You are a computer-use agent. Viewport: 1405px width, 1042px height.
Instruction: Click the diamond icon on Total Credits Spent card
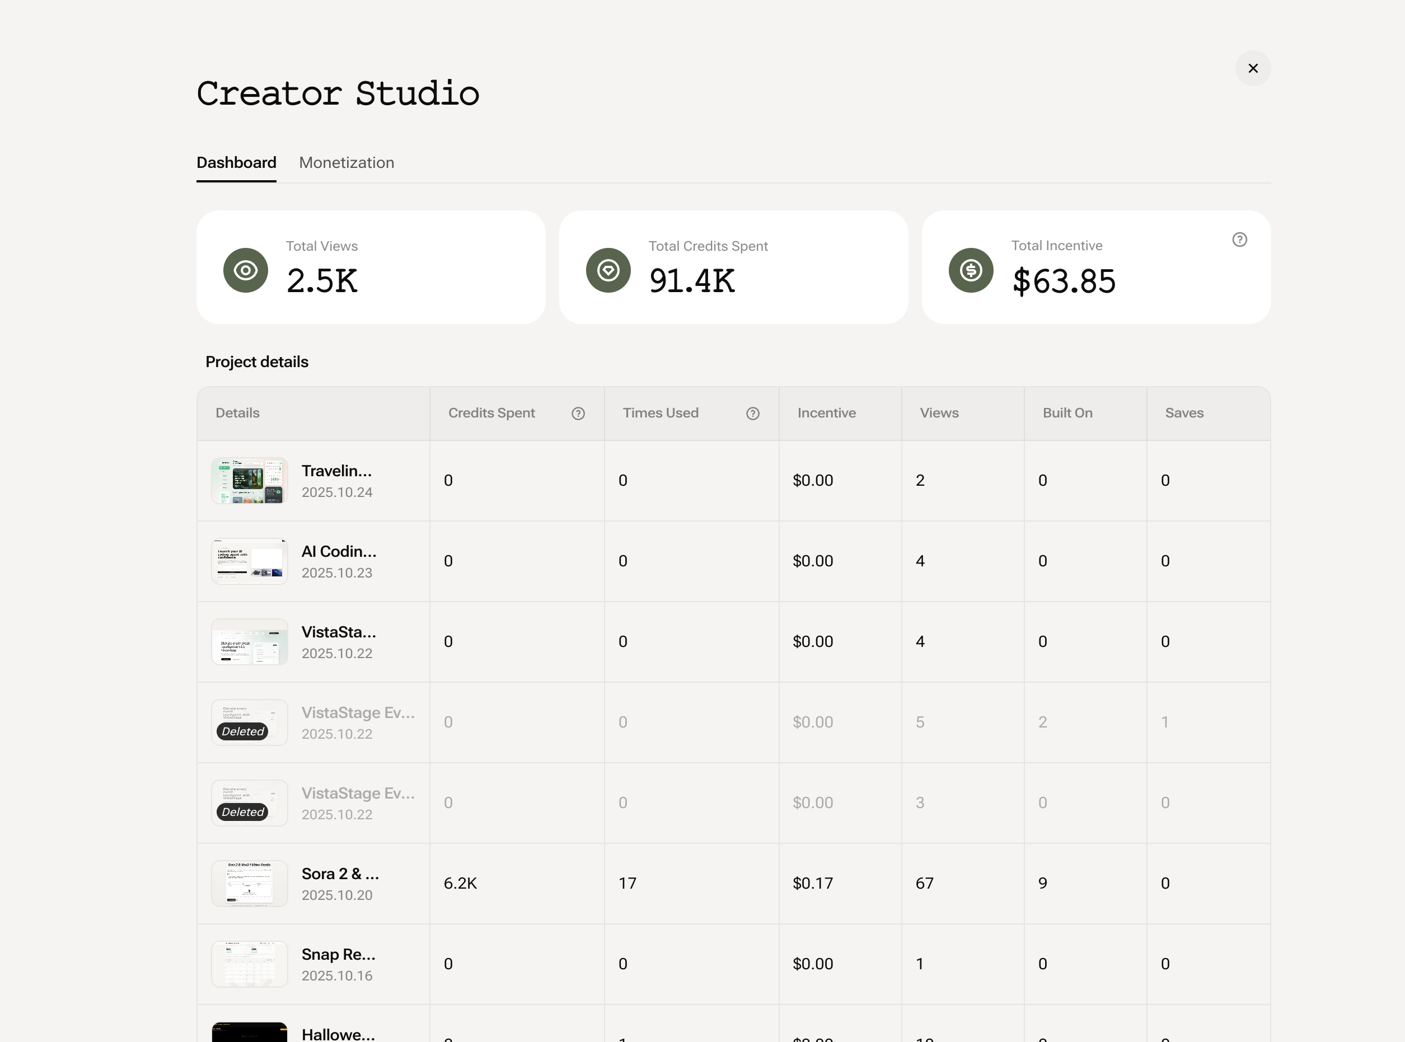(x=607, y=270)
